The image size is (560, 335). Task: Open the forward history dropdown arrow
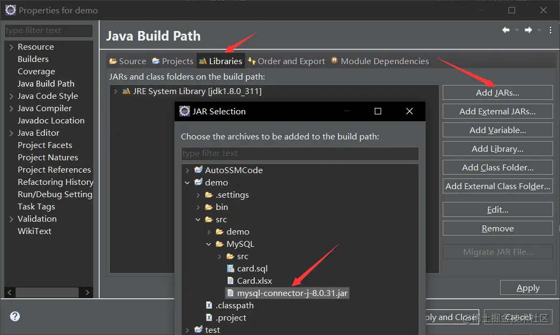tap(539, 30)
